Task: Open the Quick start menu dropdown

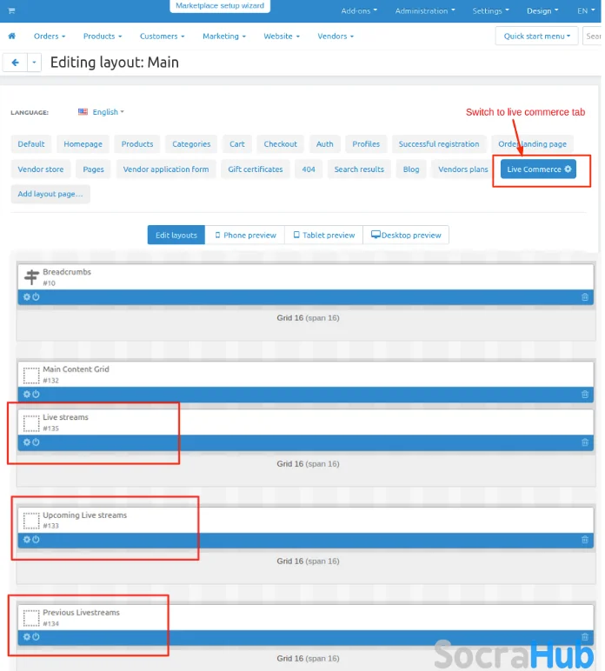Action: pyautogui.click(x=536, y=36)
